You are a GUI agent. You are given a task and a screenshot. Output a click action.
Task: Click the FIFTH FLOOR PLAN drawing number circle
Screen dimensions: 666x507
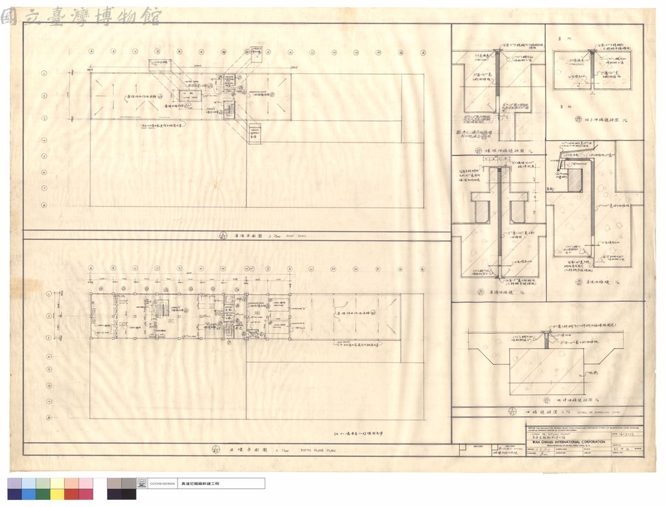(216, 449)
